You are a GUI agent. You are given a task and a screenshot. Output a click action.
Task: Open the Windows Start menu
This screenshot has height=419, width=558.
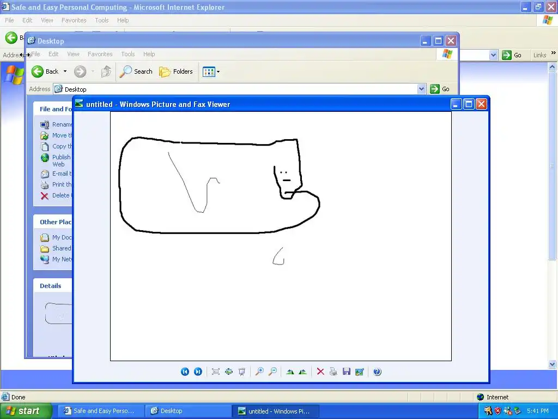26,411
